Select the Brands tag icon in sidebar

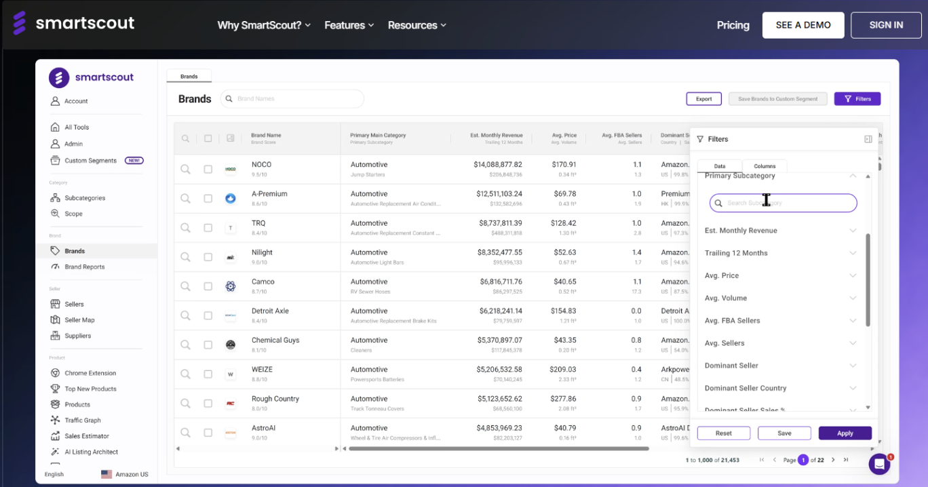[x=56, y=251]
